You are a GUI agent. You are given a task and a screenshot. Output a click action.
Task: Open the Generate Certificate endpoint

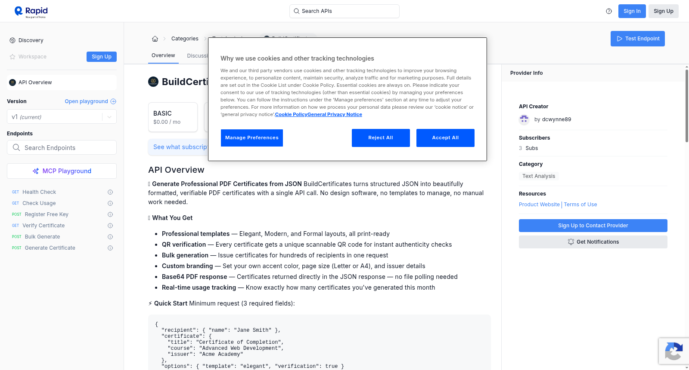(x=50, y=248)
